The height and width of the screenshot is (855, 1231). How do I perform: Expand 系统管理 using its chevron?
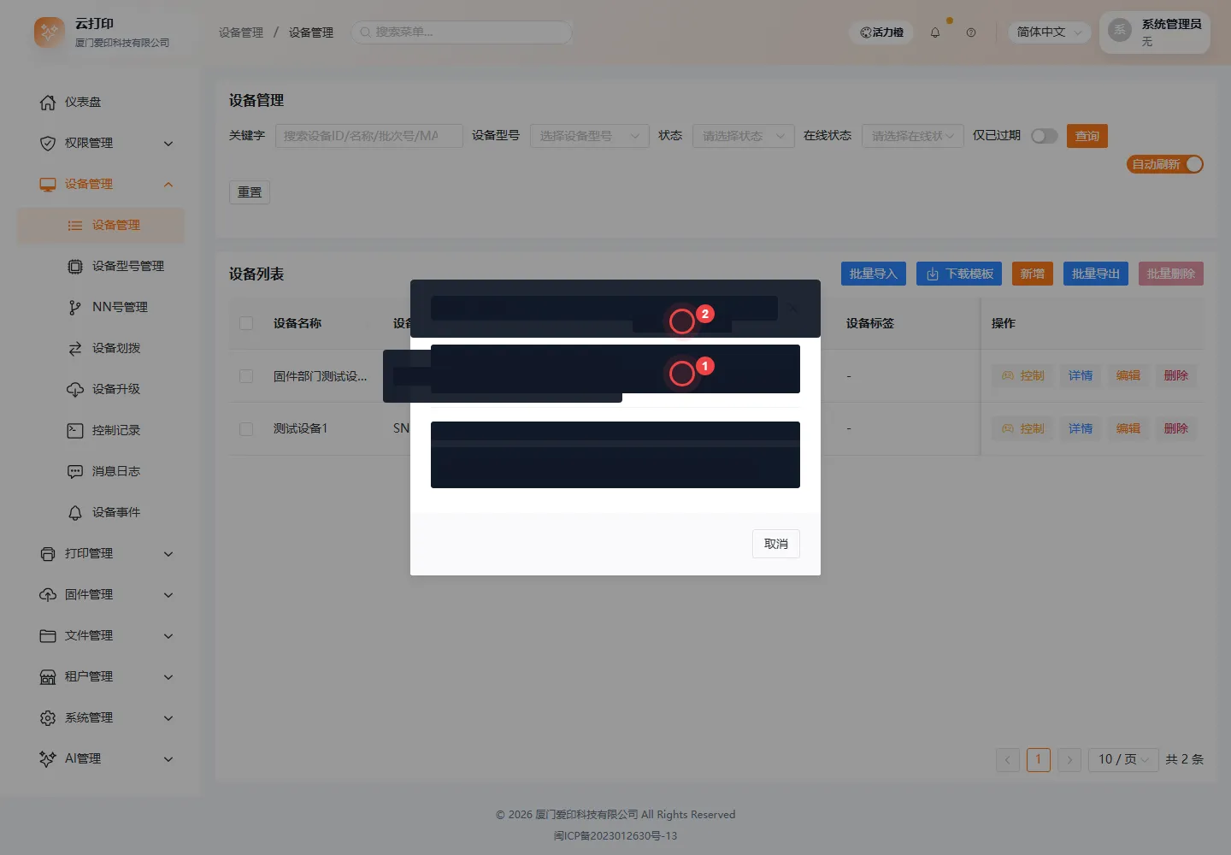point(168,718)
